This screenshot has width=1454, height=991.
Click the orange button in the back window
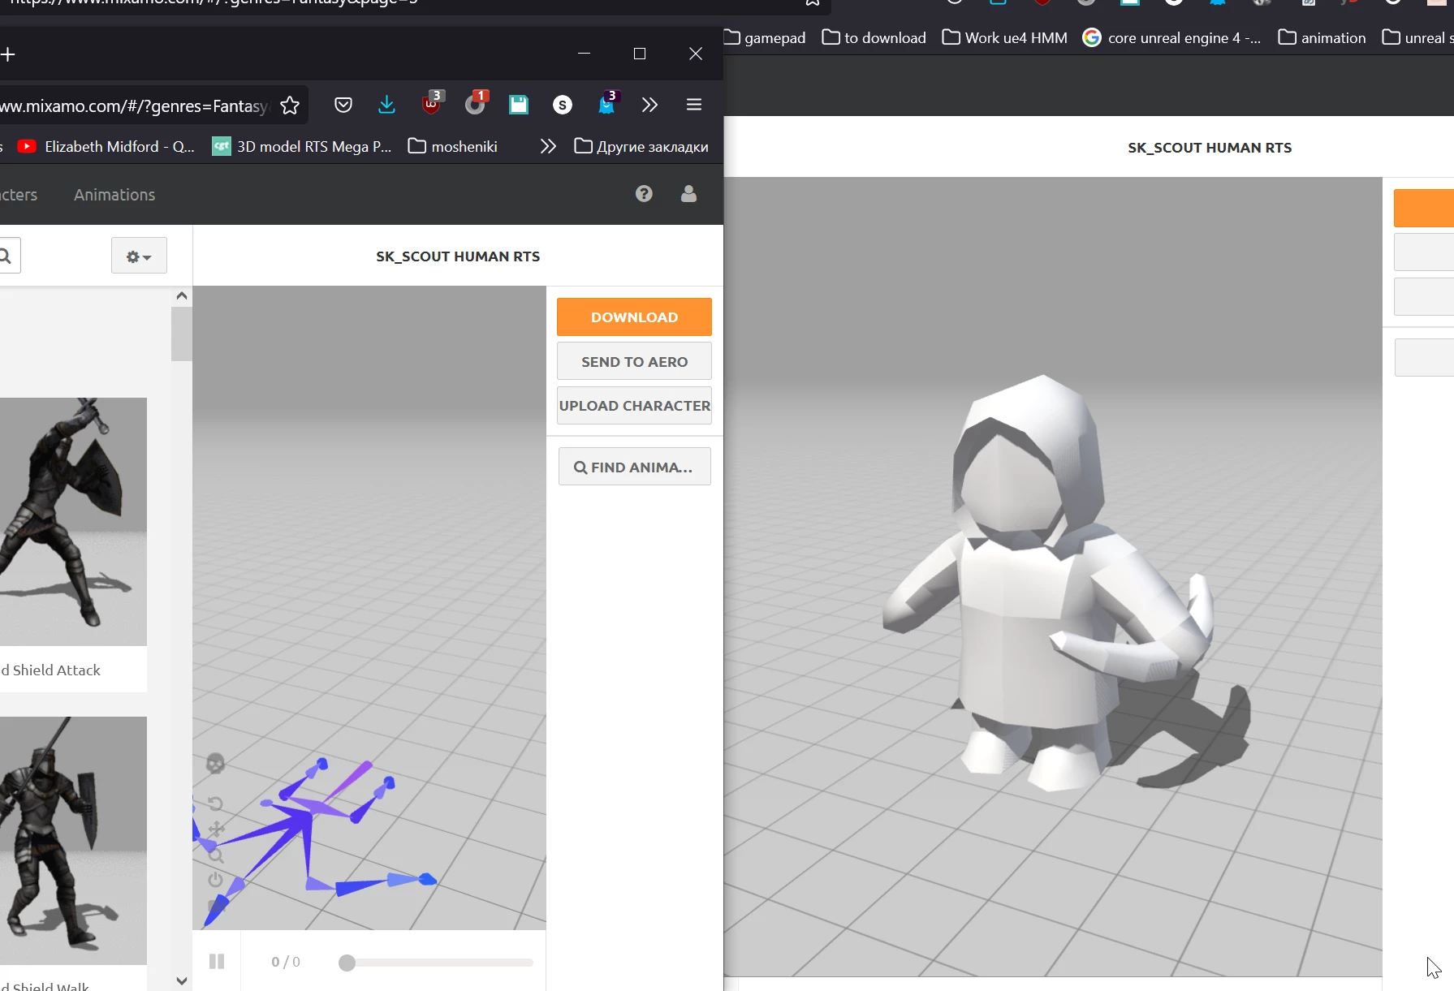1423,208
